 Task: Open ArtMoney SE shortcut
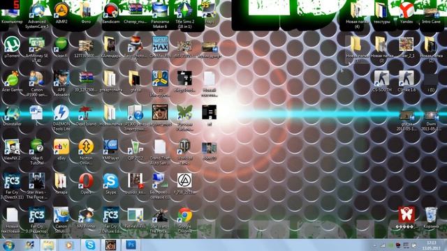(37, 50)
